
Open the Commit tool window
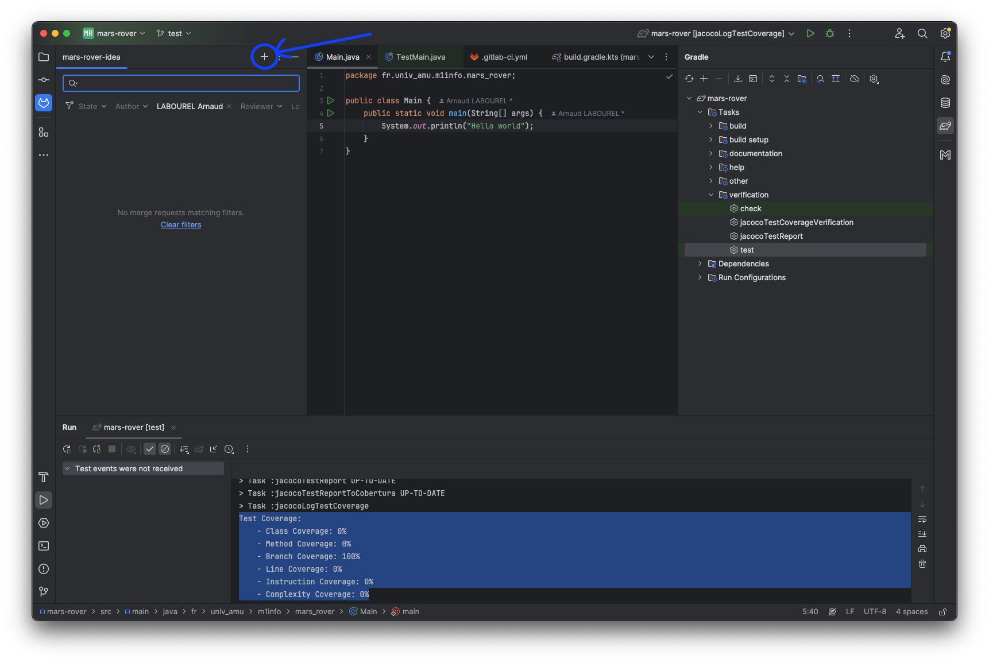pos(44,80)
